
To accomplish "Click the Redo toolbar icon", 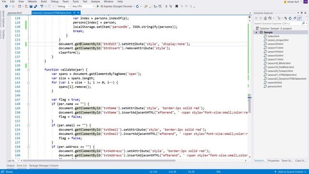I will coord(49,6).
